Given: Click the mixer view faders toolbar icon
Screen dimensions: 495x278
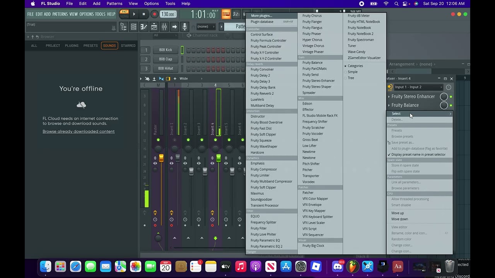Looking at the screenshot, I should tap(164, 27).
